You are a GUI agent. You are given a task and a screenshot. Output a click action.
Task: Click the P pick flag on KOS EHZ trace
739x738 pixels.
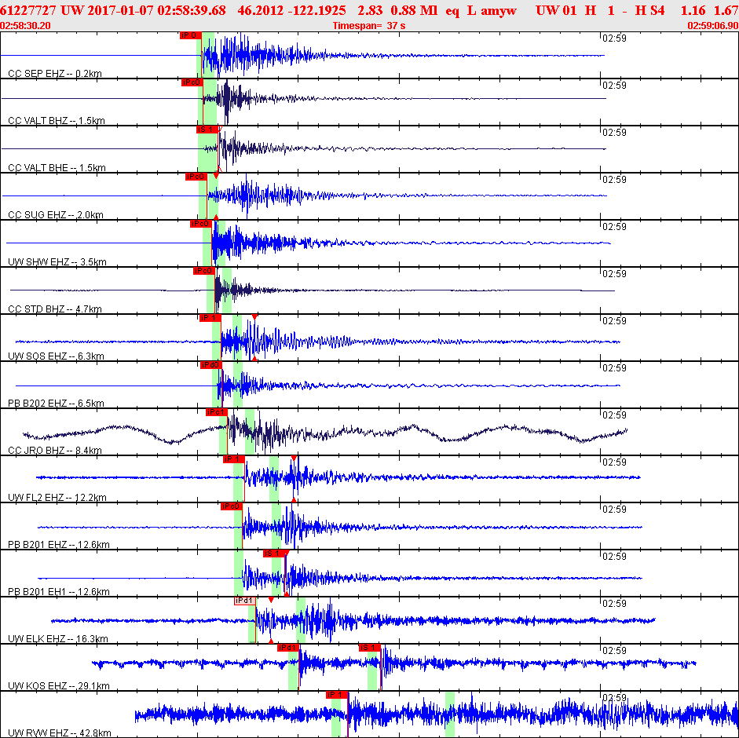click(x=287, y=648)
